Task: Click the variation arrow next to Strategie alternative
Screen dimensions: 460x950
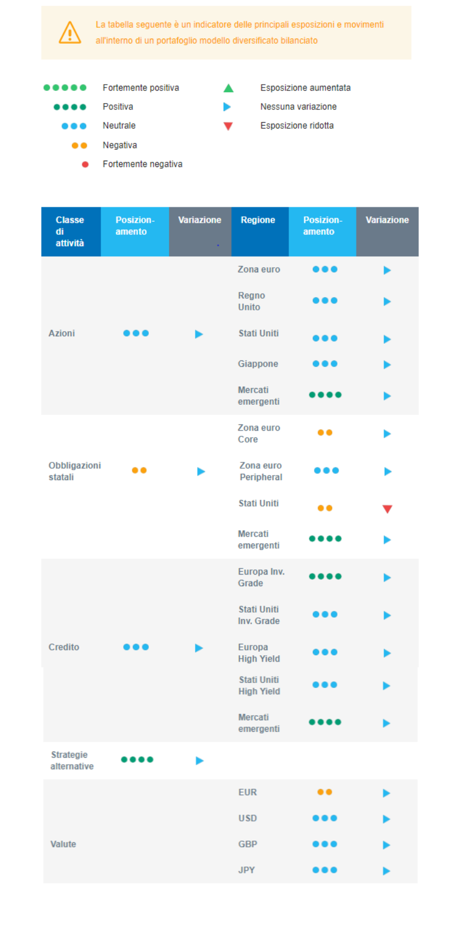Action: tap(200, 761)
